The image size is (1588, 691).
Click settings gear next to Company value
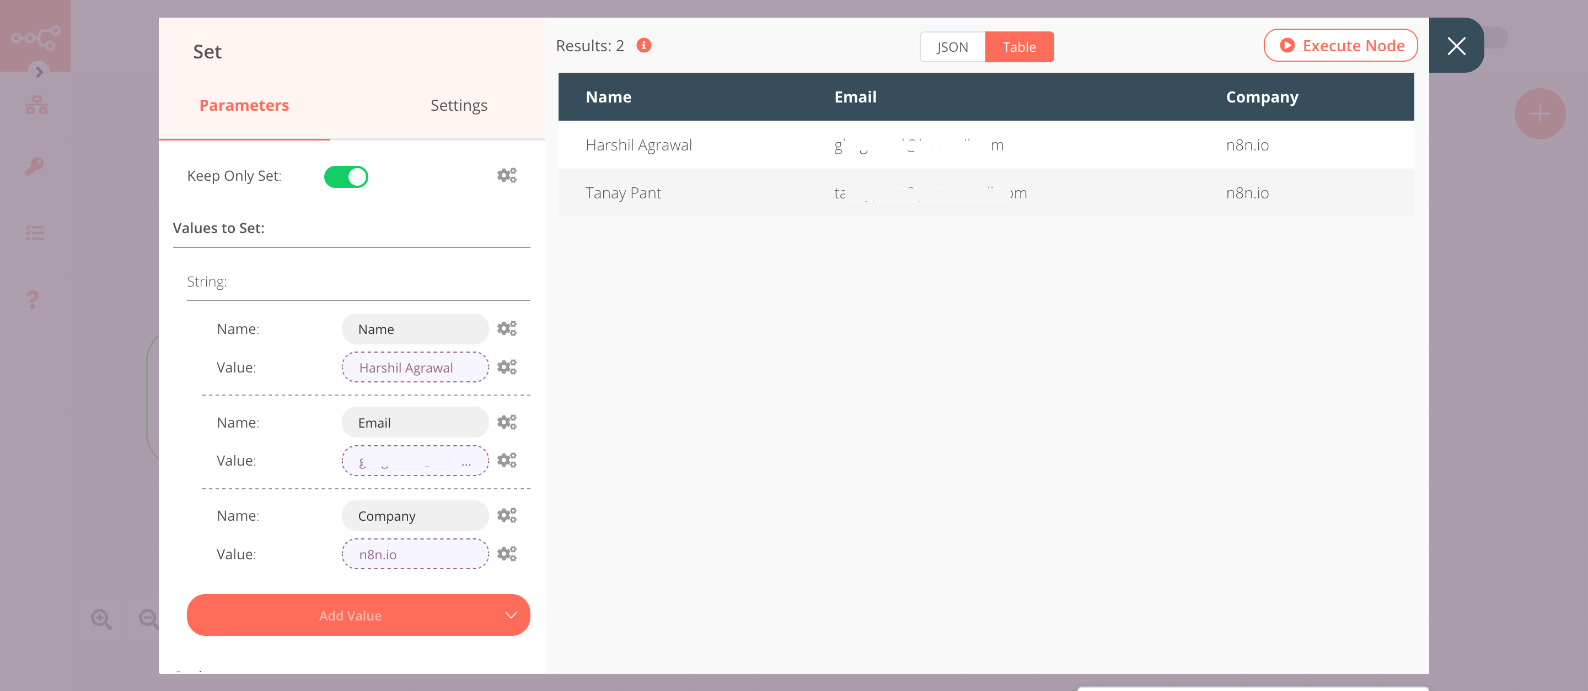(x=506, y=553)
